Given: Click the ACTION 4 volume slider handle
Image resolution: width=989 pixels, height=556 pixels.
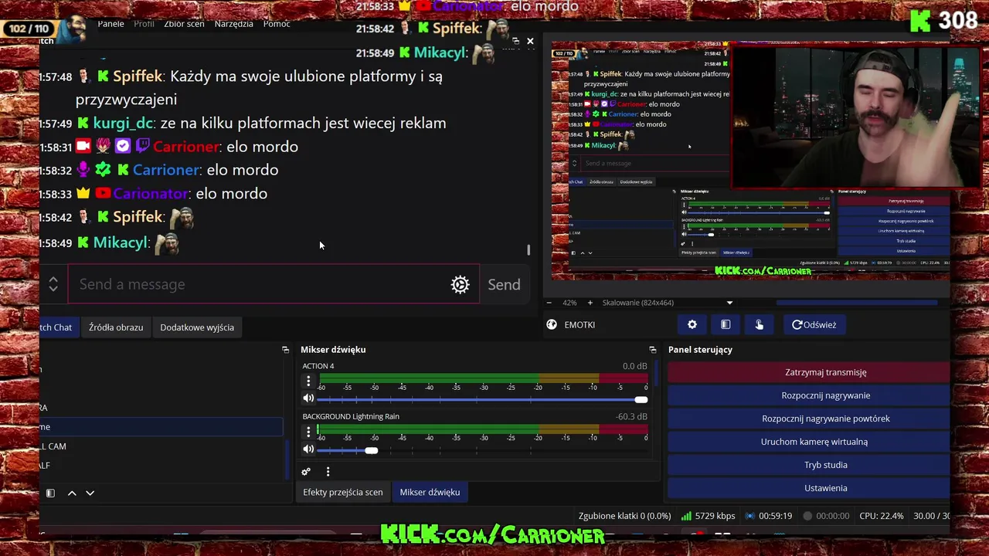Looking at the screenshot, I should click(x=641, y=399).
